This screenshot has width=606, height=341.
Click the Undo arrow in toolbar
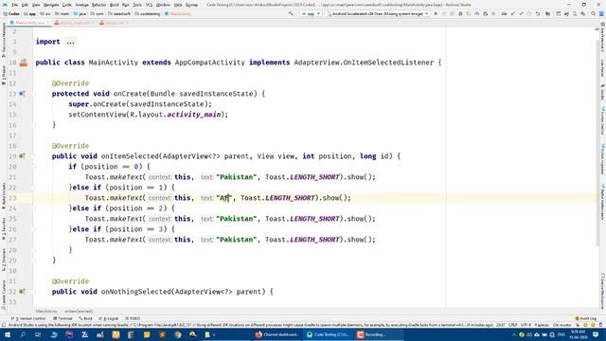pos(538,13)
